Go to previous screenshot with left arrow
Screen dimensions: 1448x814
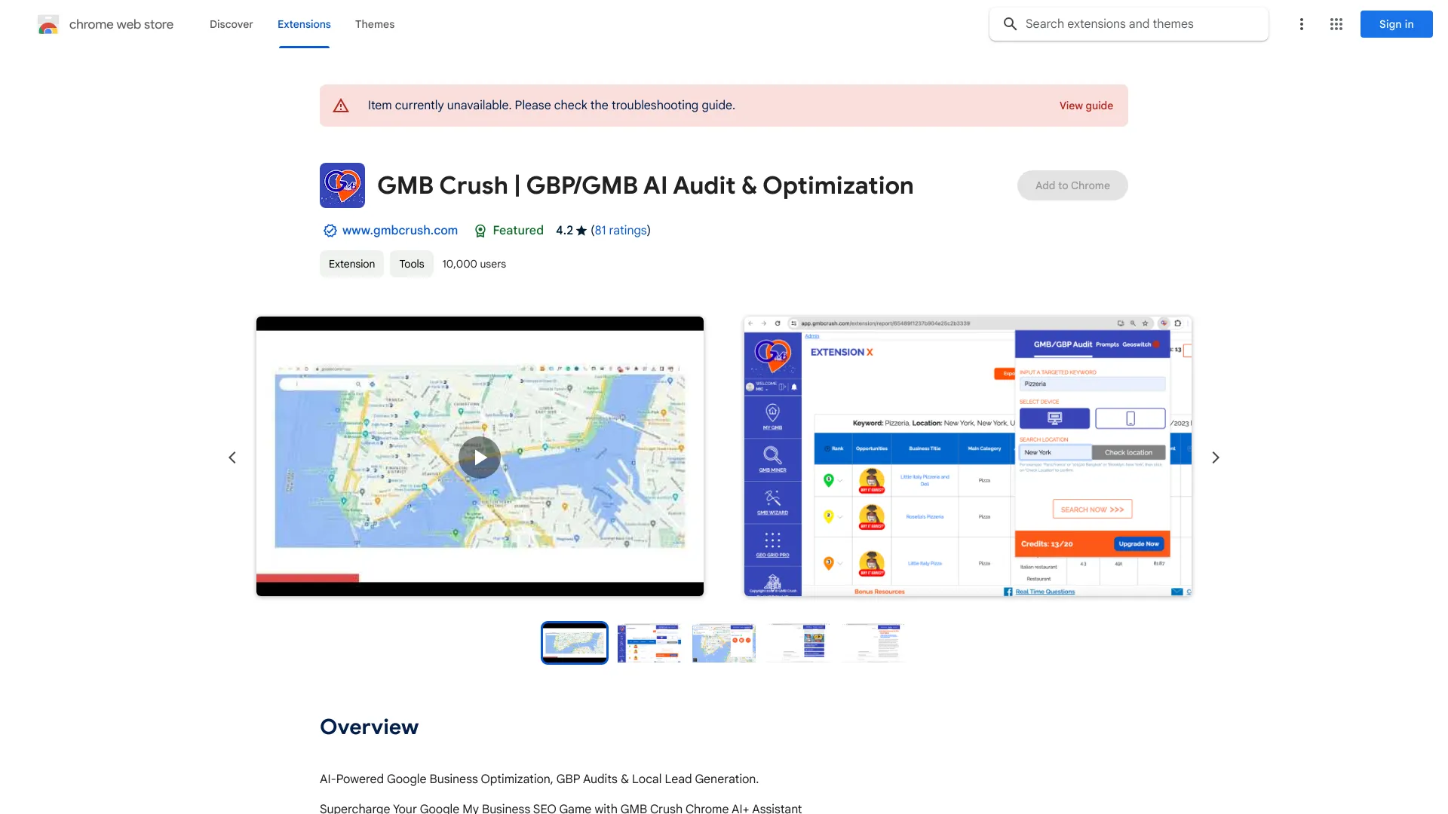[232, 457]
